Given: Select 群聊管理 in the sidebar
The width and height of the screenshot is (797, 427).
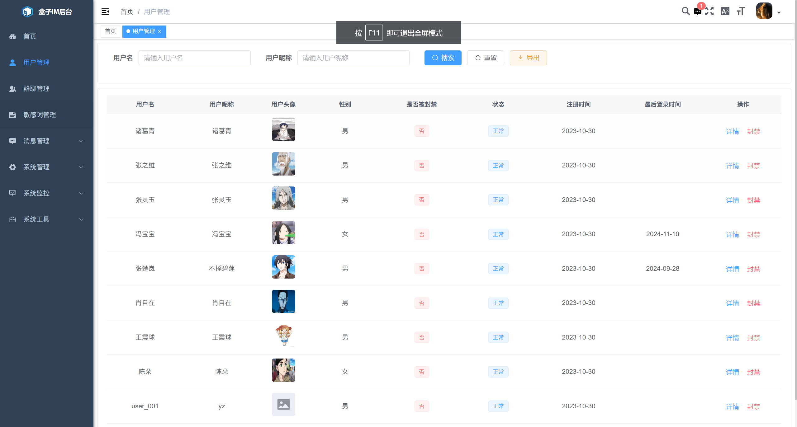Looking at the screenshot, I should coord(36,89).
